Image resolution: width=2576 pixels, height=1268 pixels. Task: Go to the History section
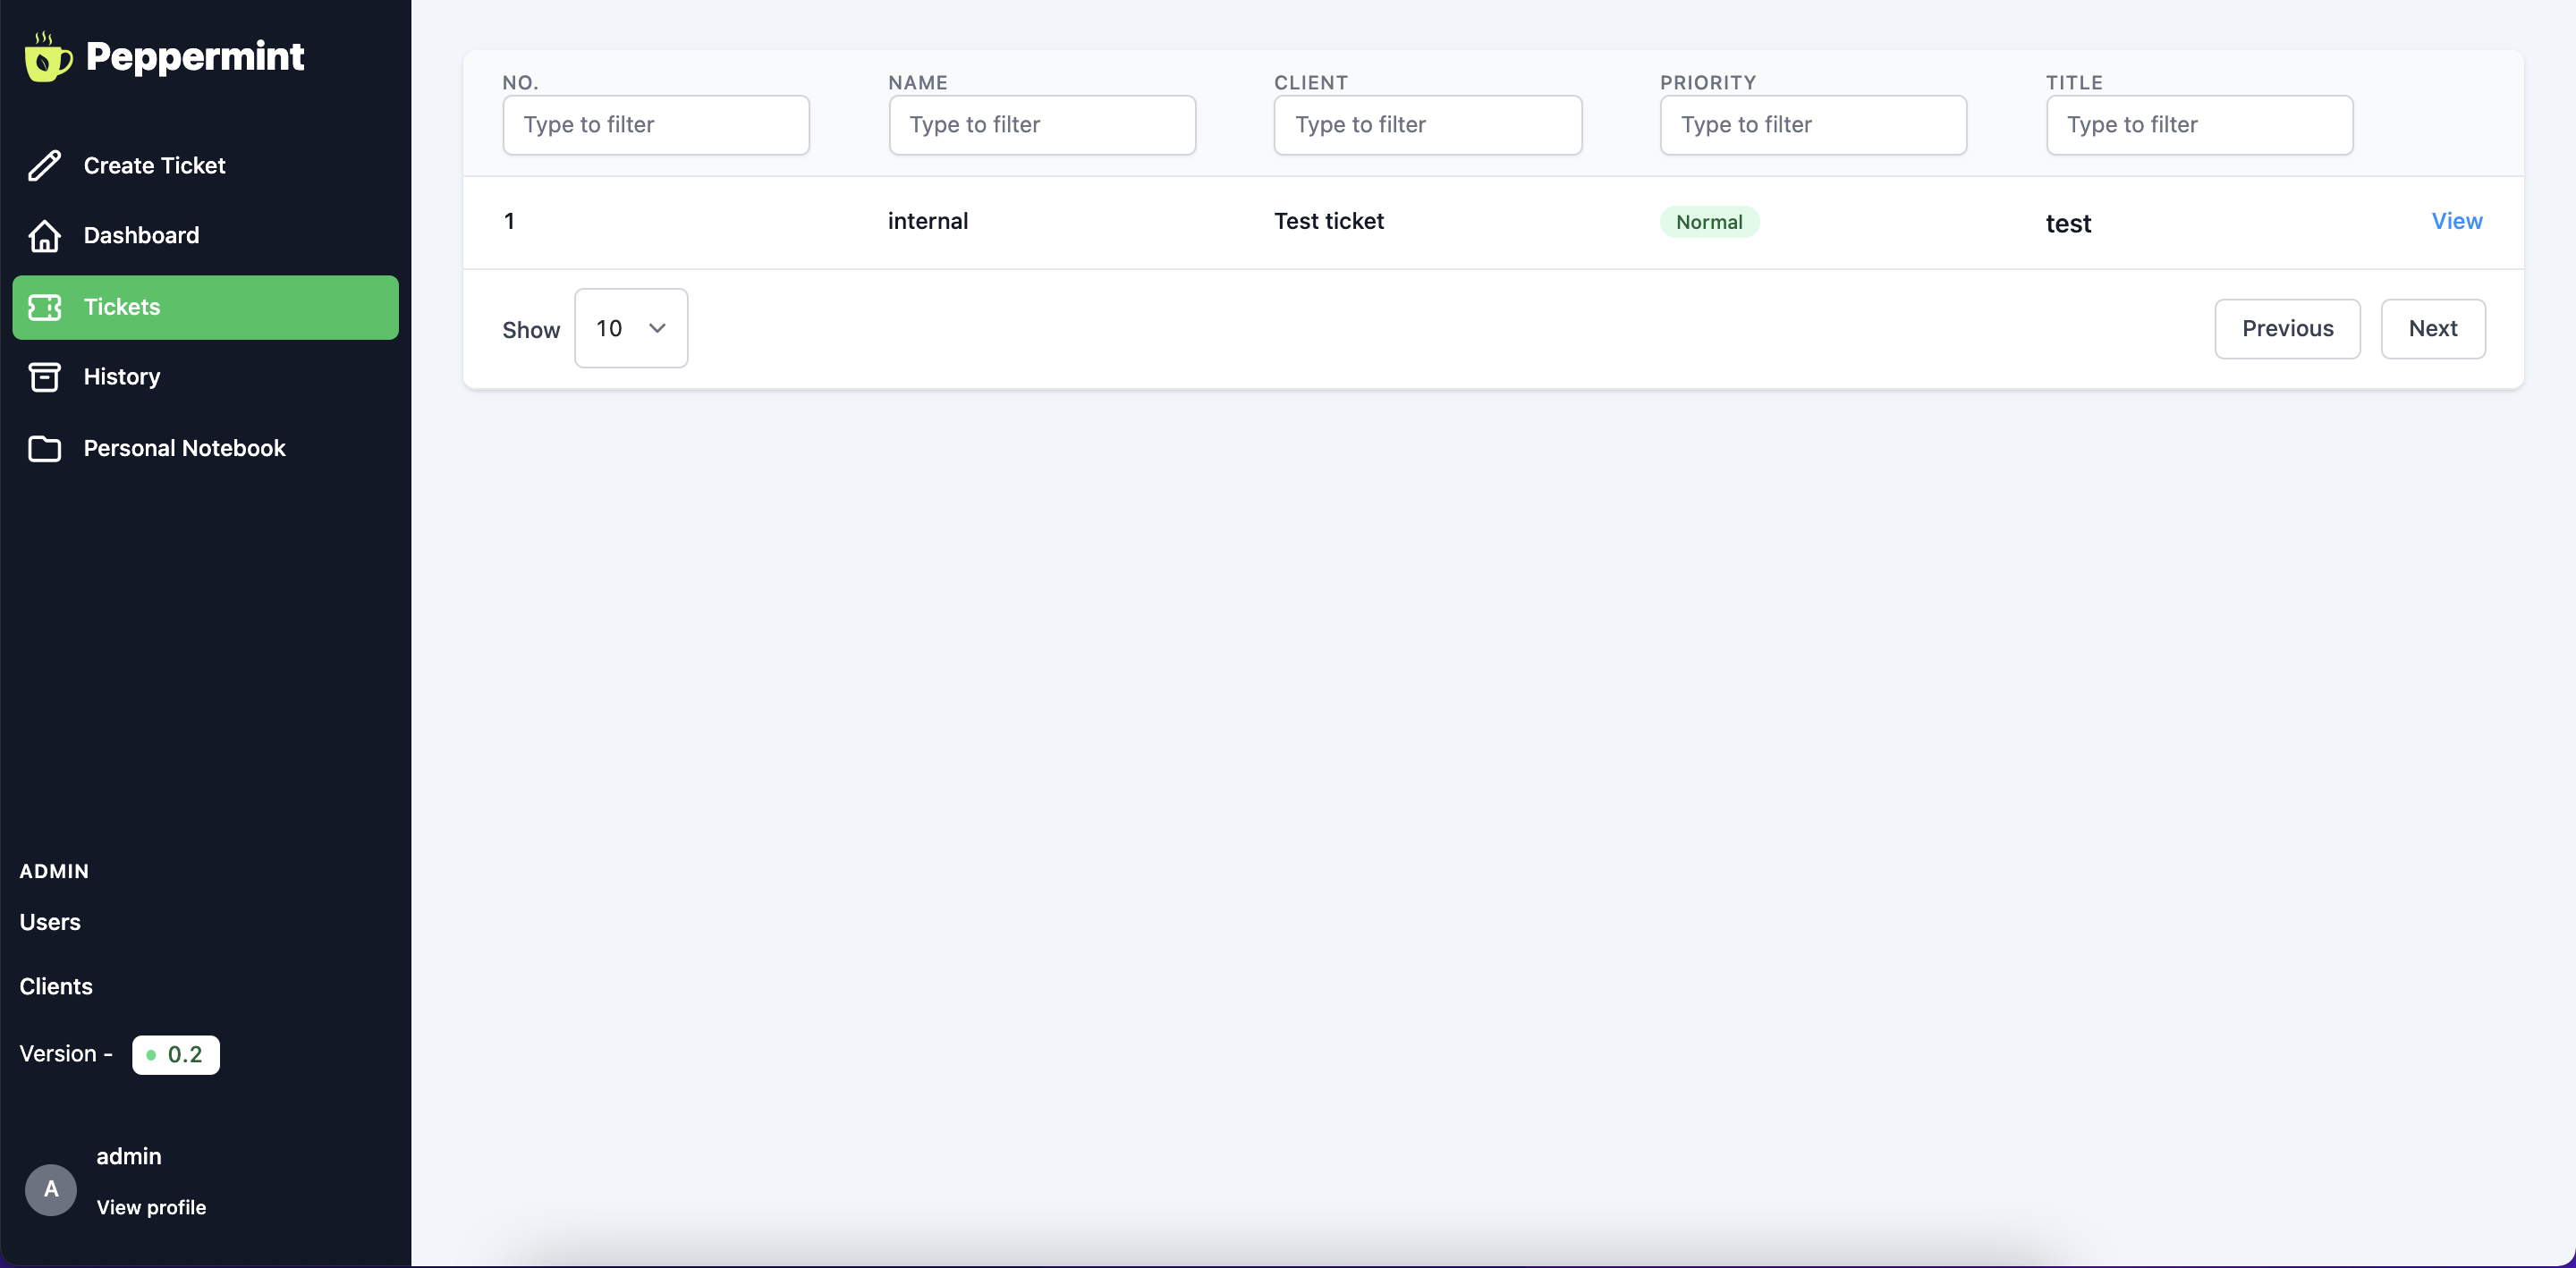pos(121,377)
